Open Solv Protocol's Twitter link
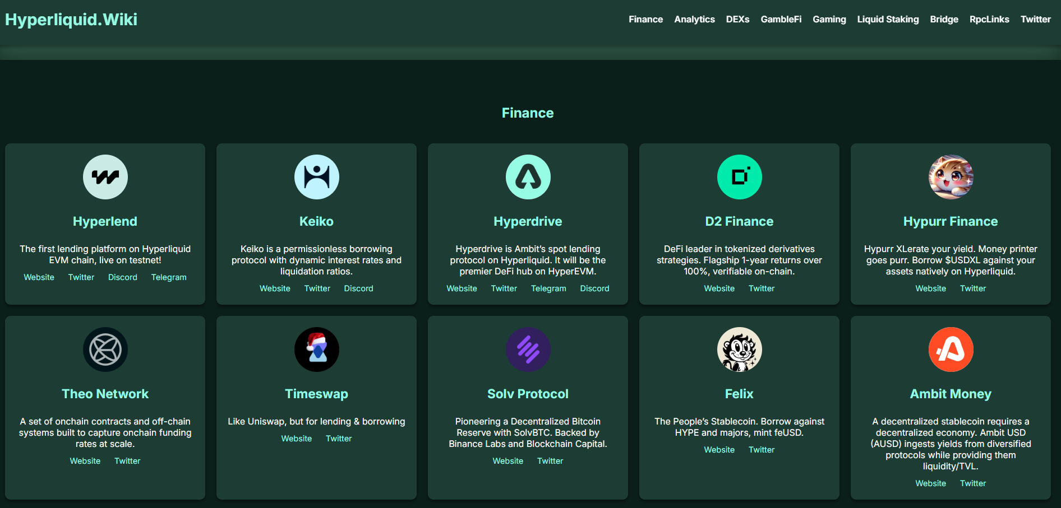 [550, 461]
